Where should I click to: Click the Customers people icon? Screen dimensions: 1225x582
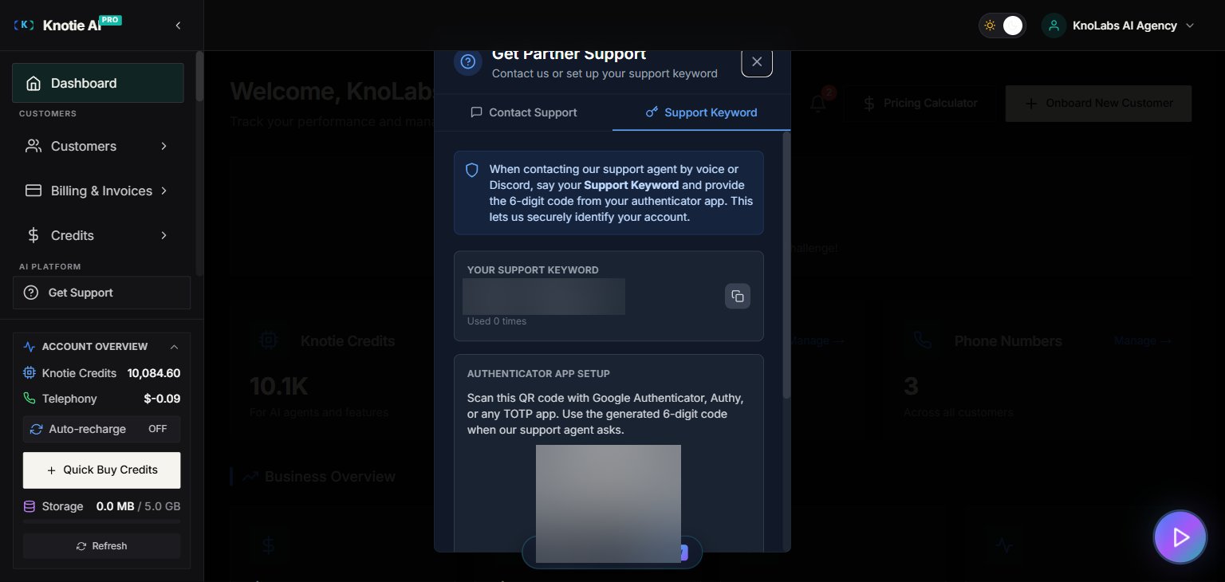[x=33, y=146]
